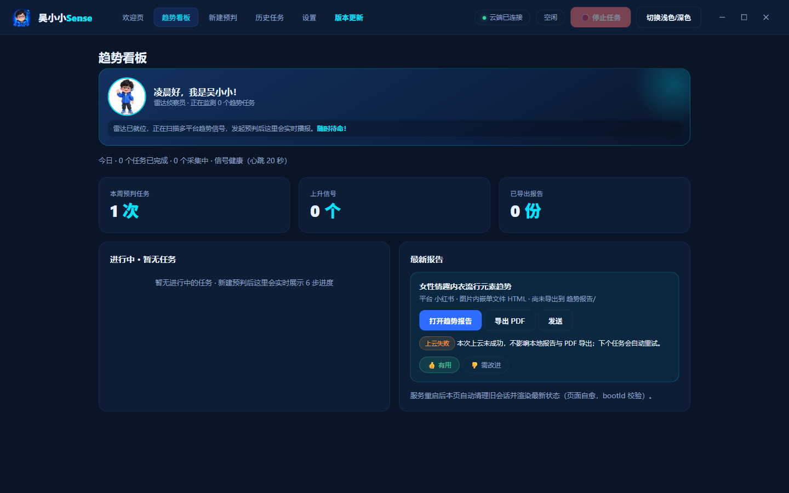This screenshot has width=789, height=493.
Task: Click the 暂无进行中的任务 placeholder text
Action: pos(244,283)
